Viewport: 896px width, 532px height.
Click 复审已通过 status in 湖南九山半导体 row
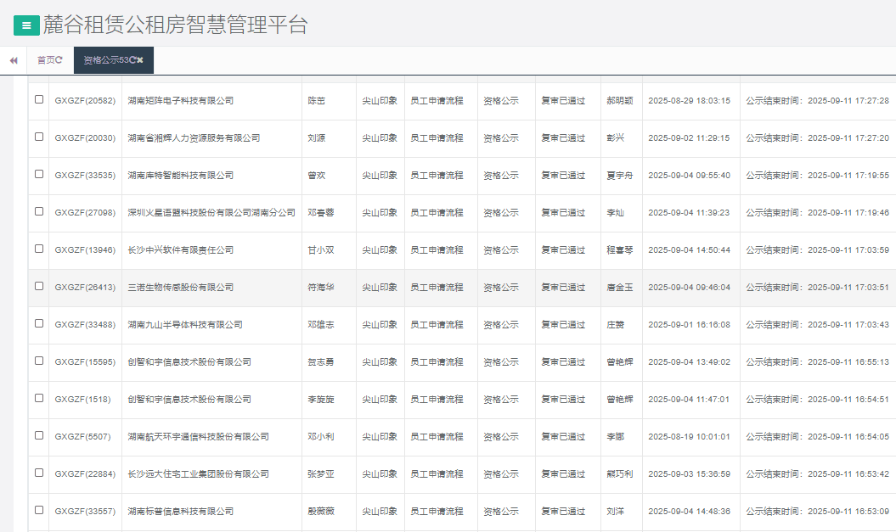tap(563, 324)
